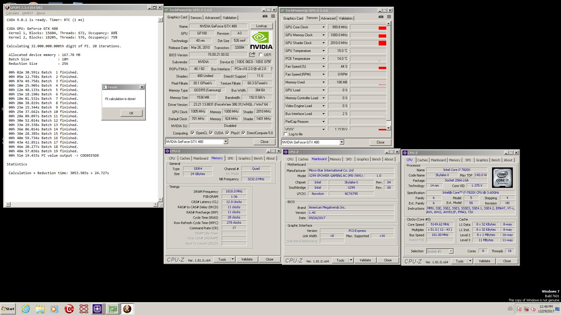Open the SPD tab in CPU-Z Memory window

tap(231, 158)
